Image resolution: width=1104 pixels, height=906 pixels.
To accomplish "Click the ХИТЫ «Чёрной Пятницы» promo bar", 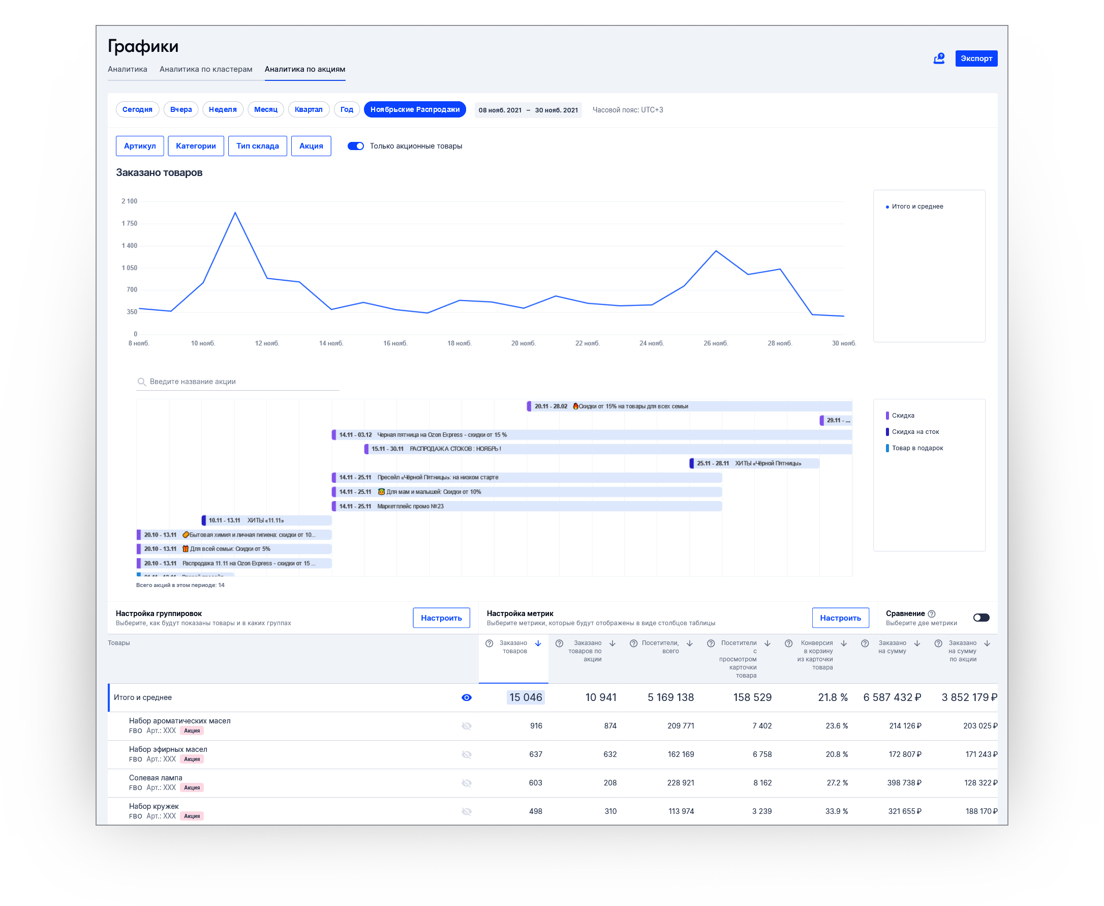I will pos(755,463).
